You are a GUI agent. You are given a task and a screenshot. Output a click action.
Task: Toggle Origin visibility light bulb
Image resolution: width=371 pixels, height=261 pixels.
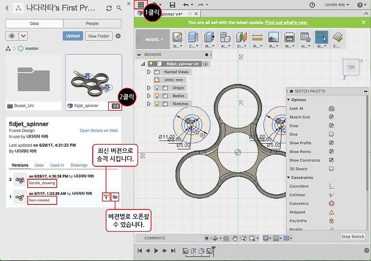pos(157,88)
